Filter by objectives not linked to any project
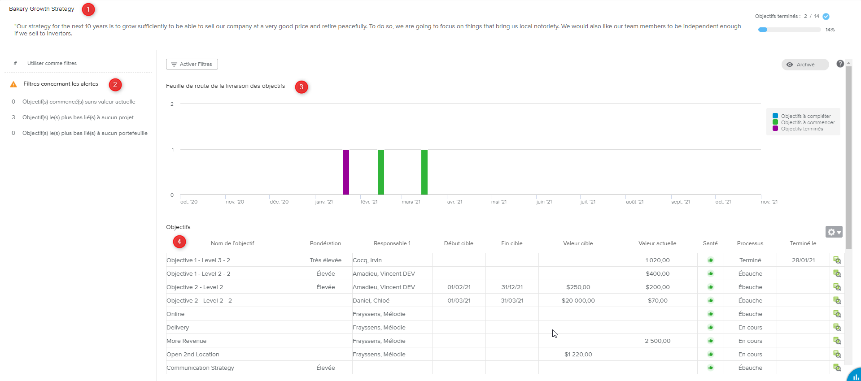 [78, 117]
